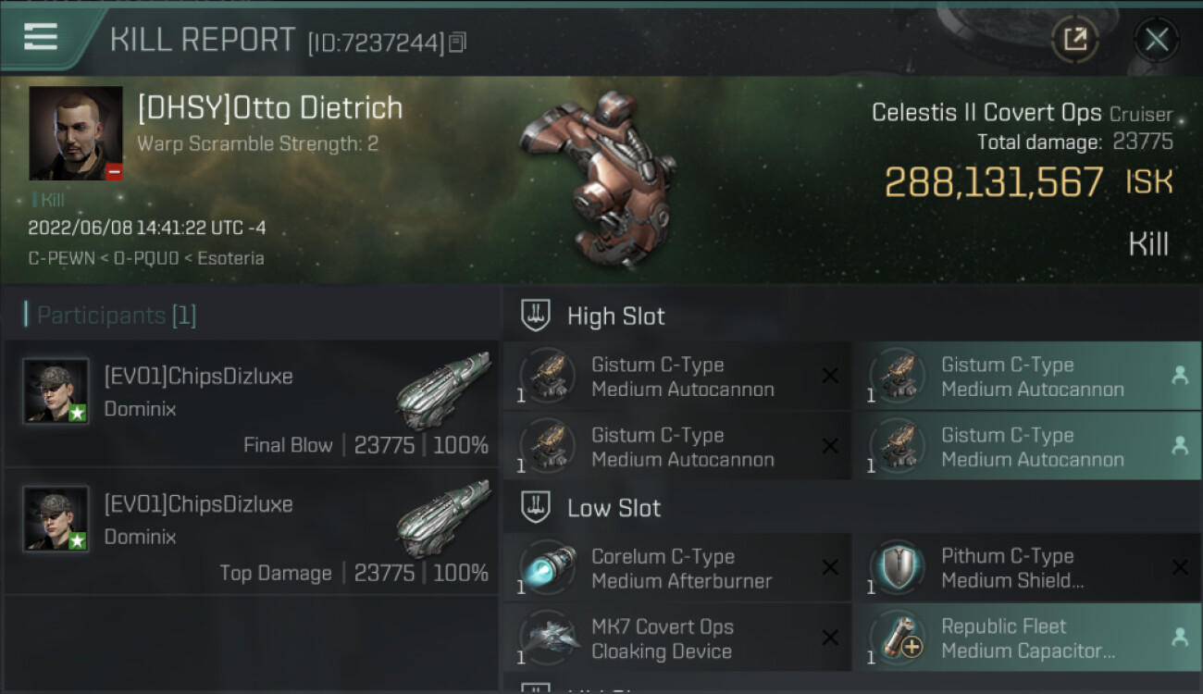The image size is (1203, 694).
Task: Open the hamburger menu icon
Action: point(40,37)
